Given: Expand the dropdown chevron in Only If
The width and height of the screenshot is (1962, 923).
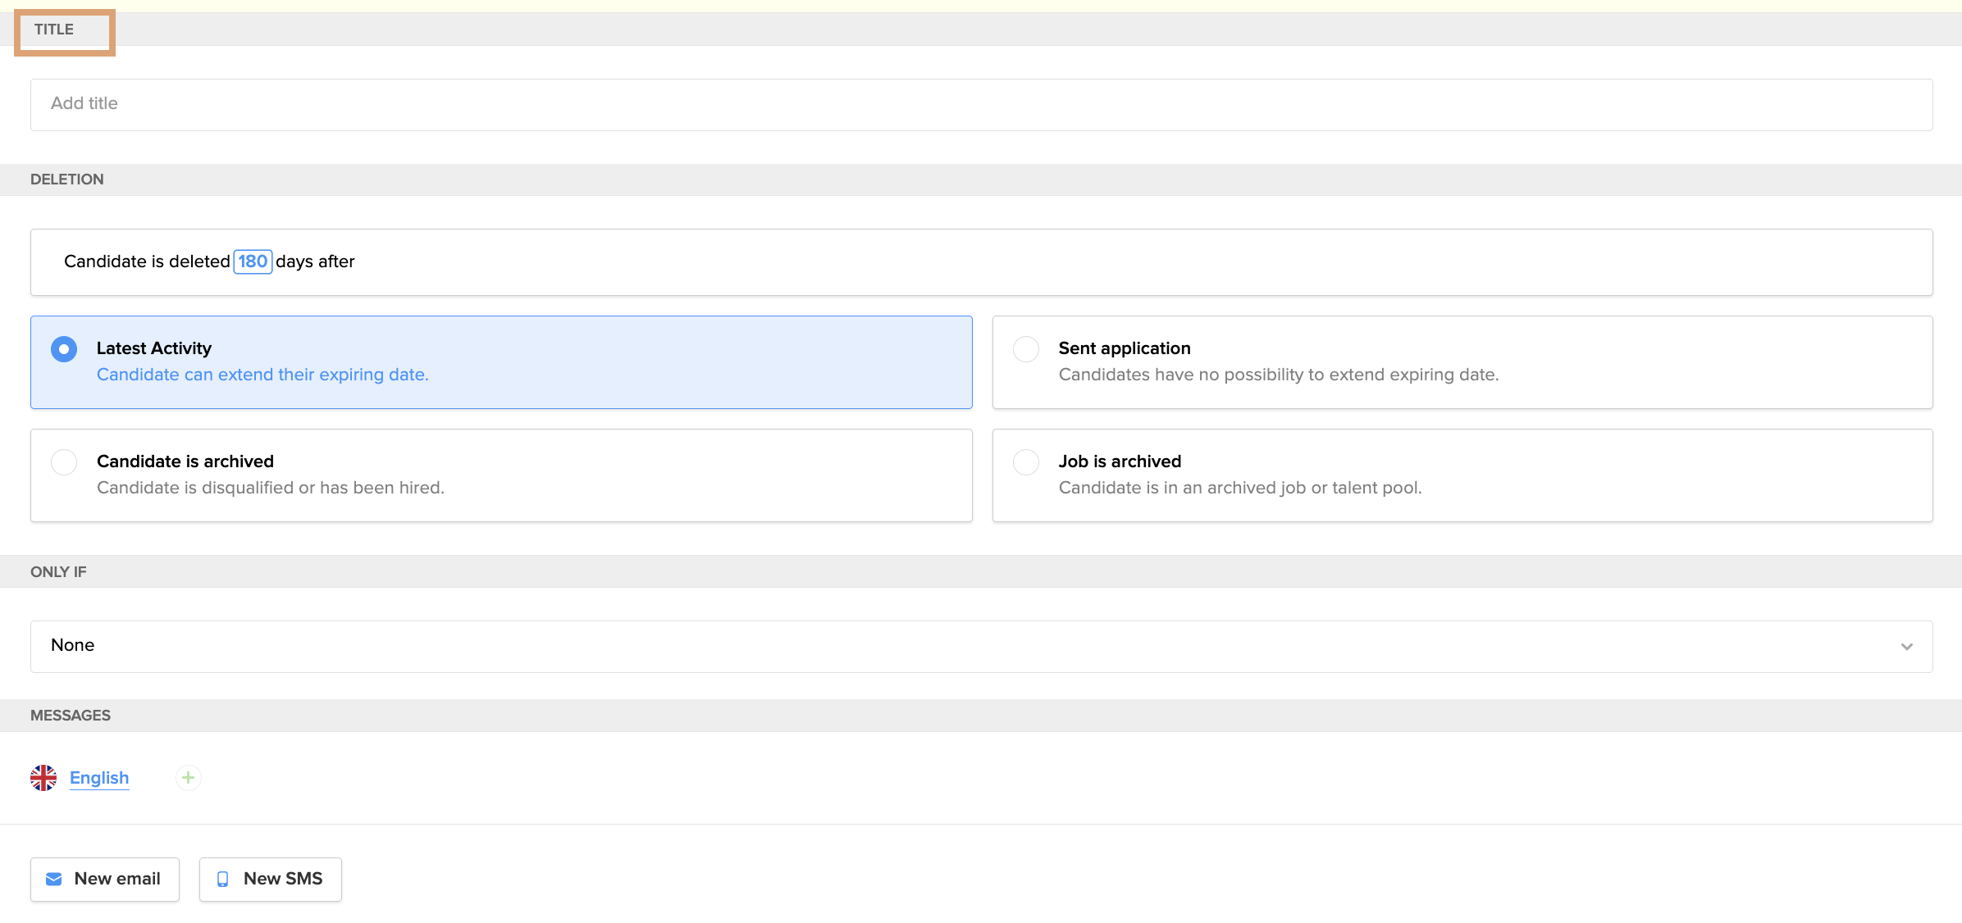Looking at the screenshot, I should tap(1906, 646).
